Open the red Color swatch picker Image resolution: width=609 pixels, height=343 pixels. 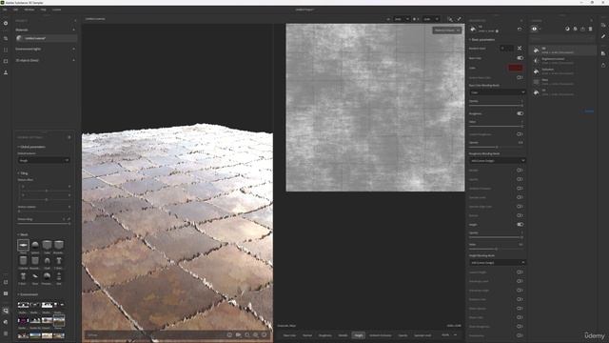tap(516, 68)
